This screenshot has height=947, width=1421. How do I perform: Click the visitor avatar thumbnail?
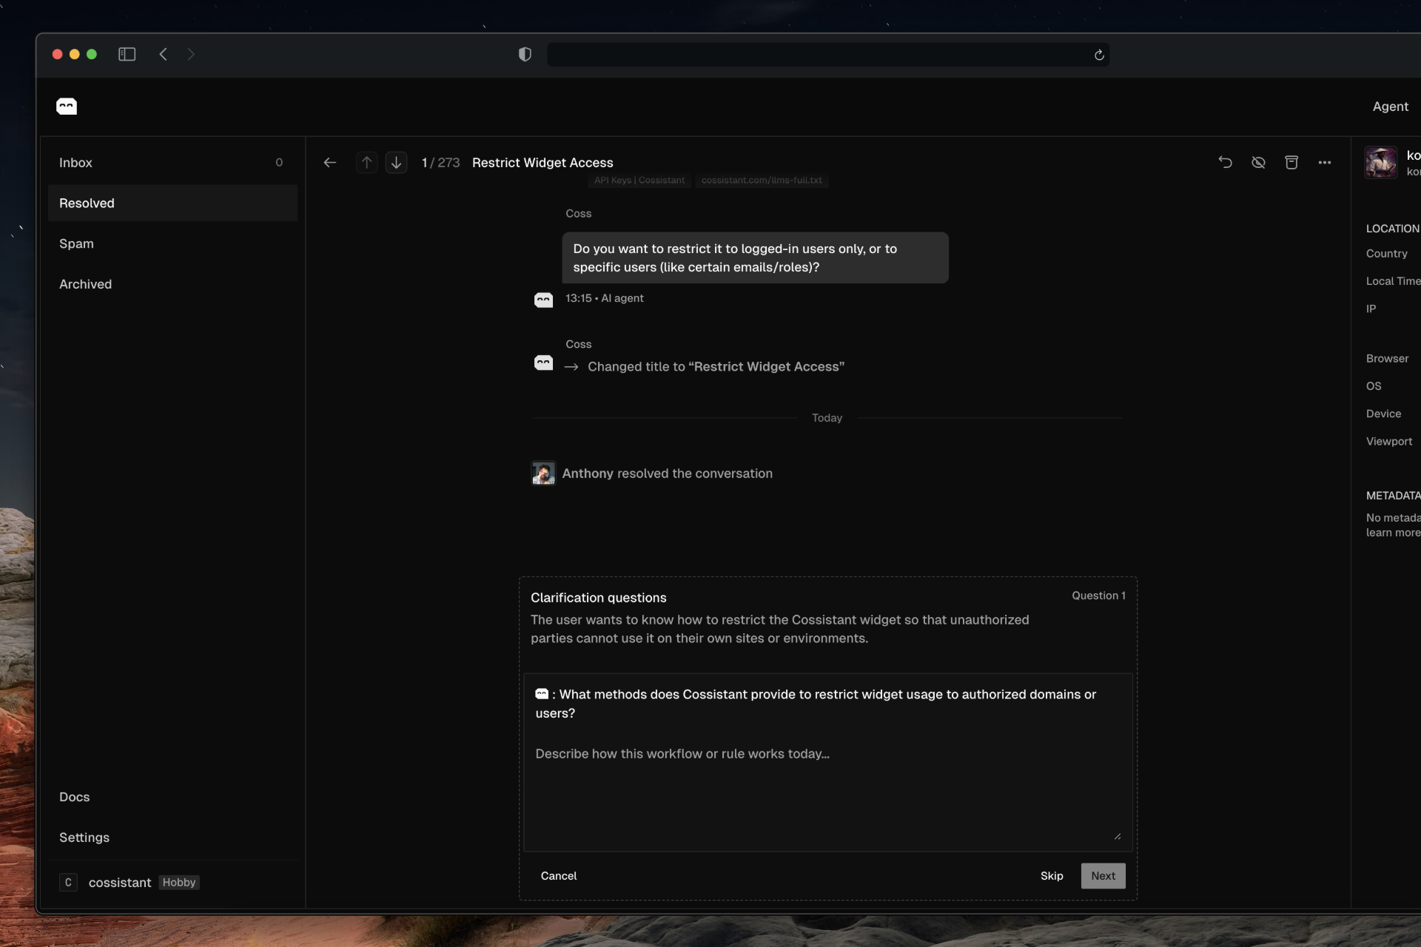pos(1380,163)
